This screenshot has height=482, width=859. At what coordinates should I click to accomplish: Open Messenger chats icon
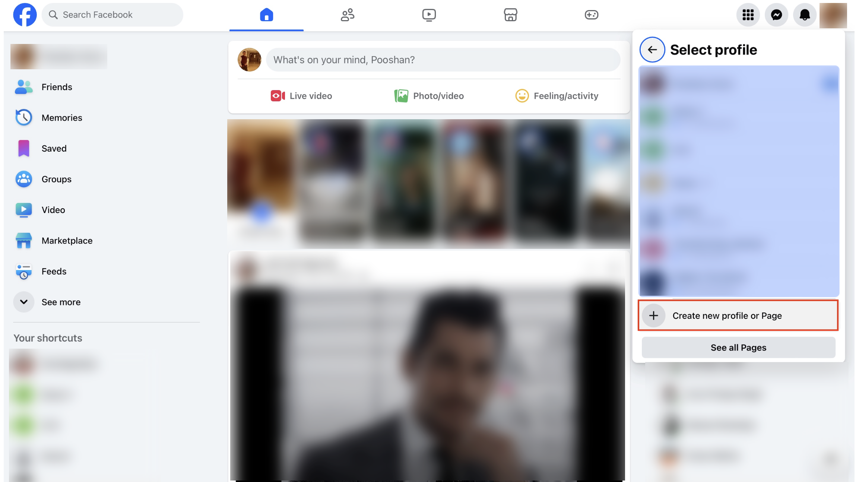[x=776, y=15]
